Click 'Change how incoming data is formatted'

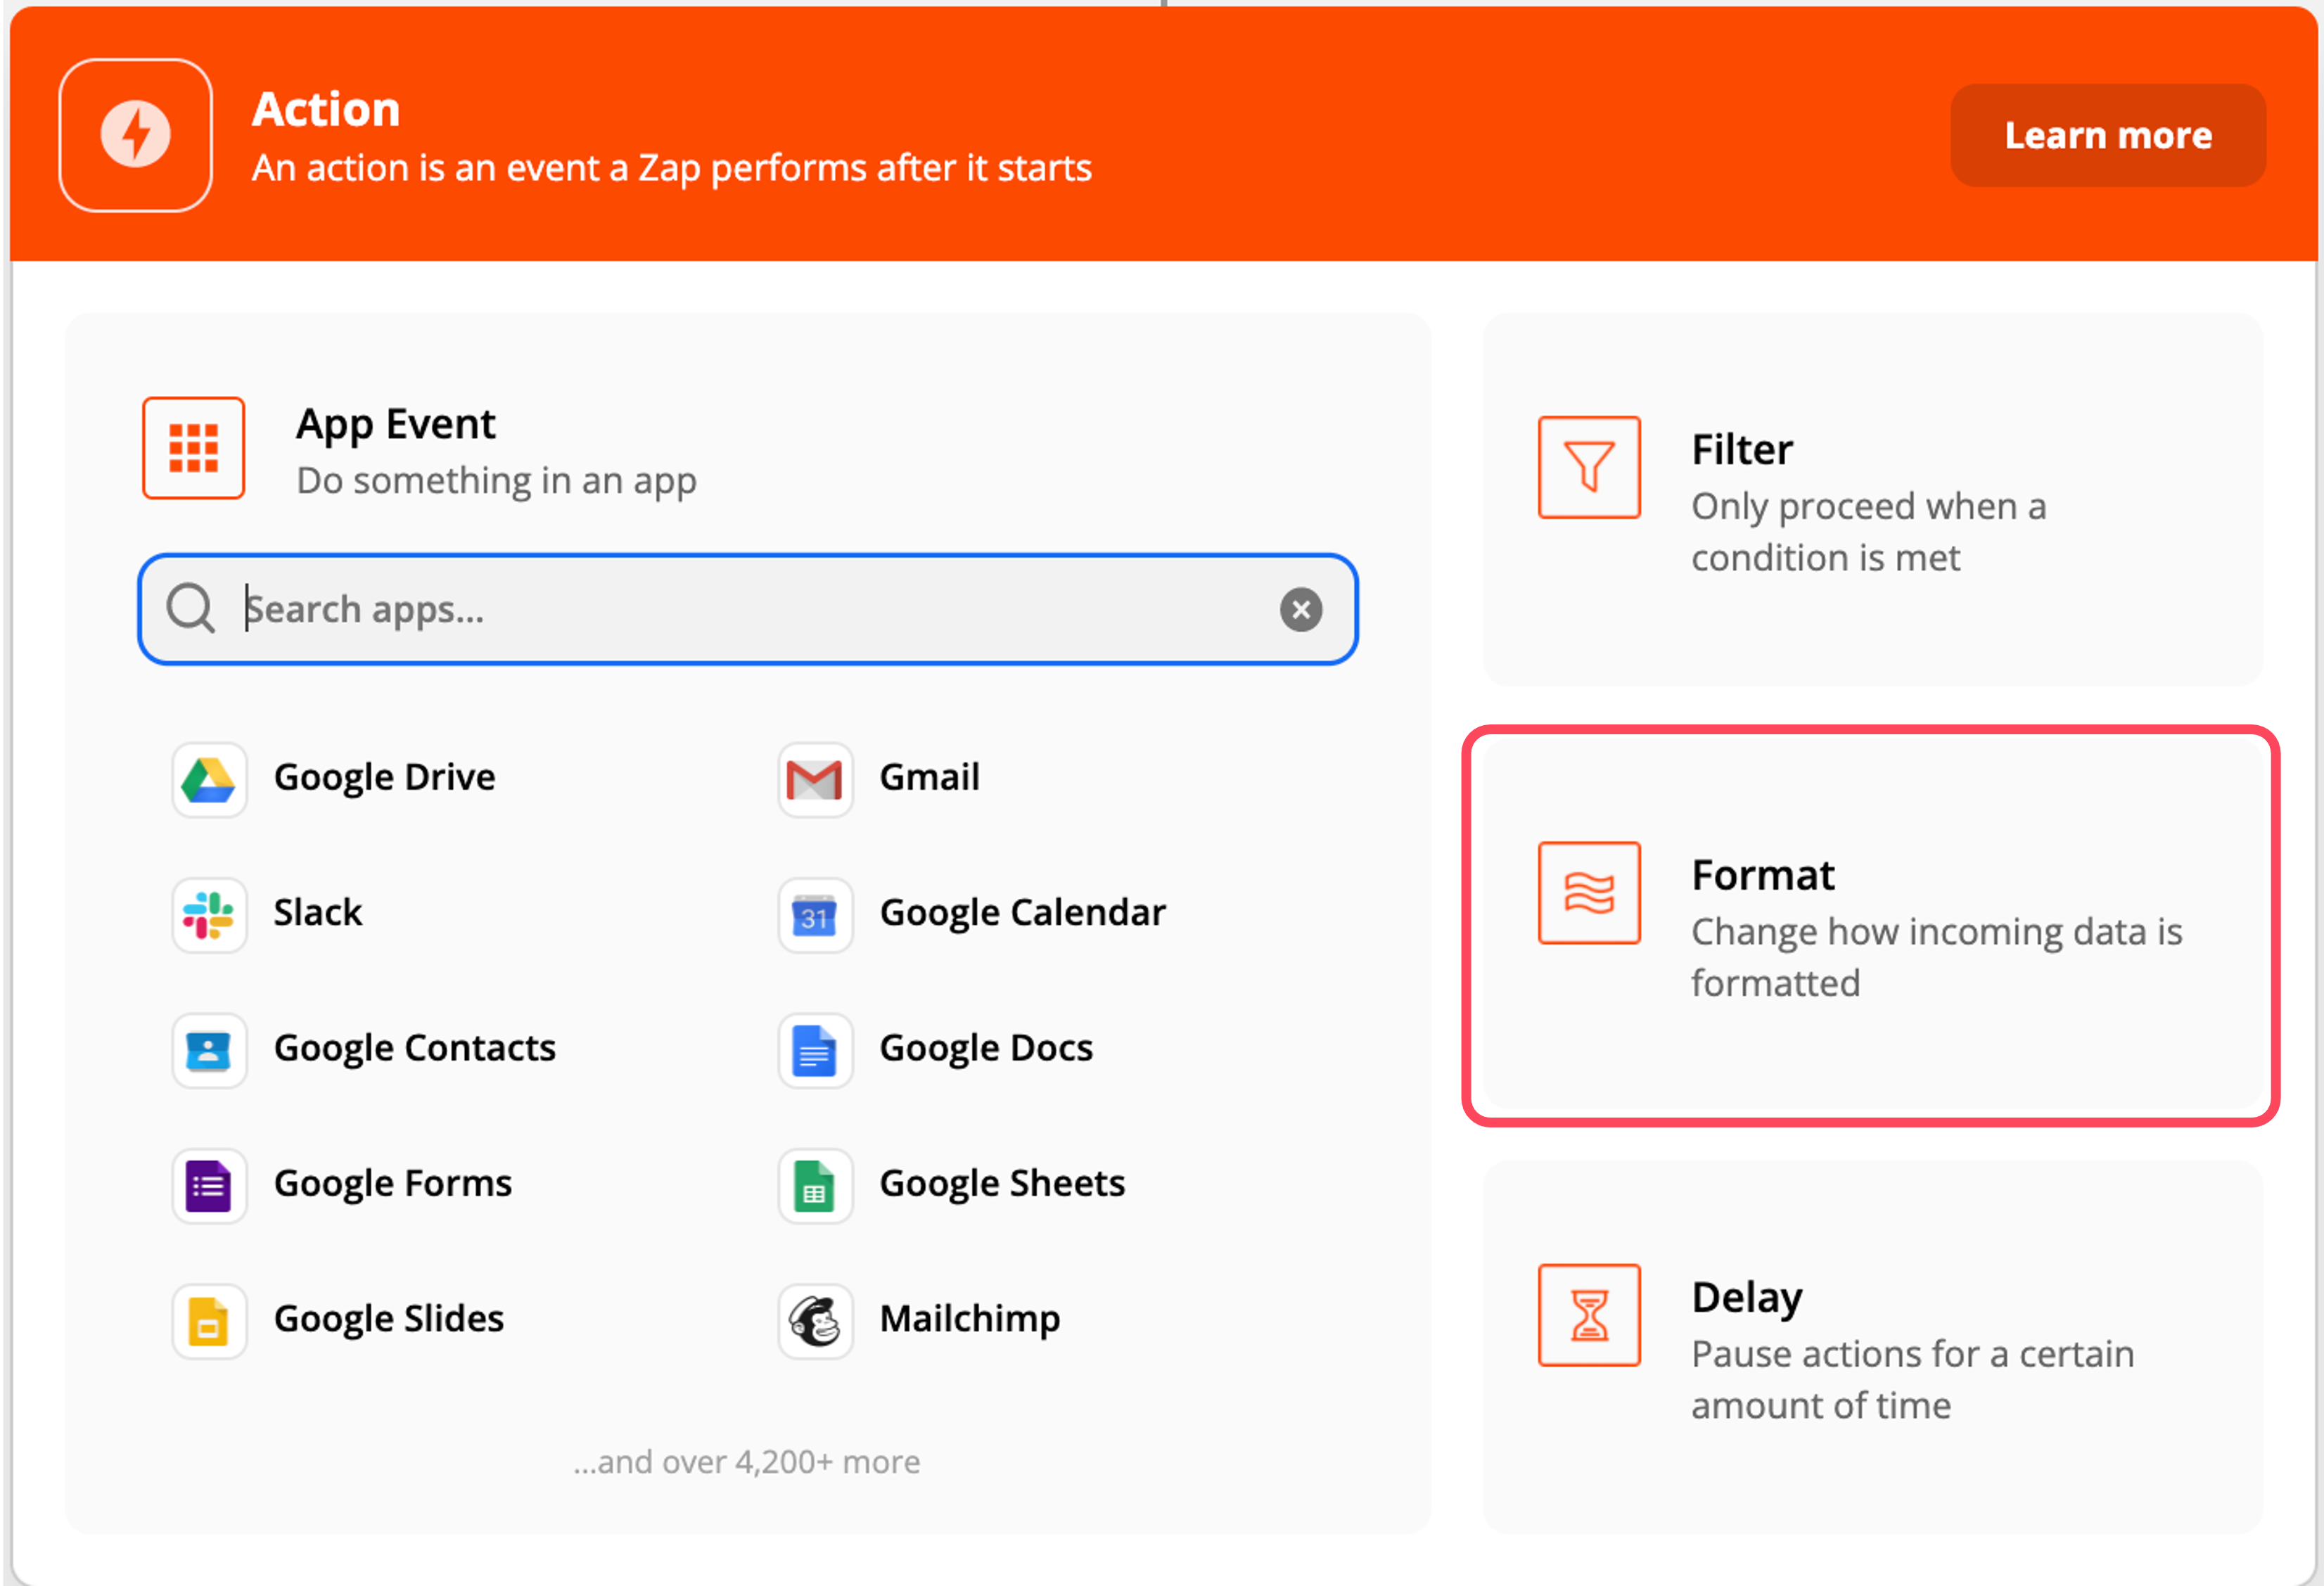pyautogui.click(x=1937, y=957)
